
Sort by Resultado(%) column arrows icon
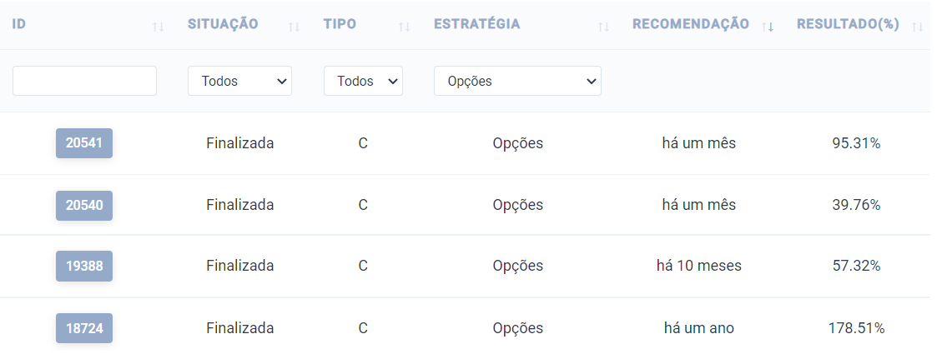[918, 27]
